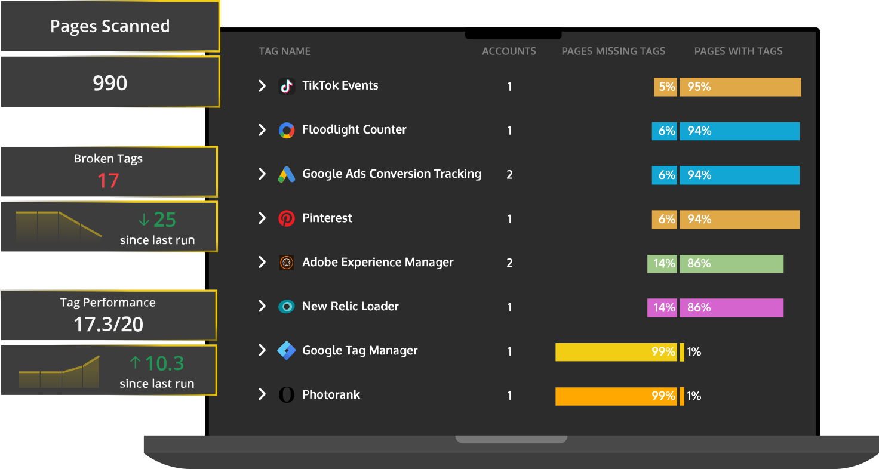Select the Photorank tag name
This screenshot has height=469, width=879.
click(331, 394)
